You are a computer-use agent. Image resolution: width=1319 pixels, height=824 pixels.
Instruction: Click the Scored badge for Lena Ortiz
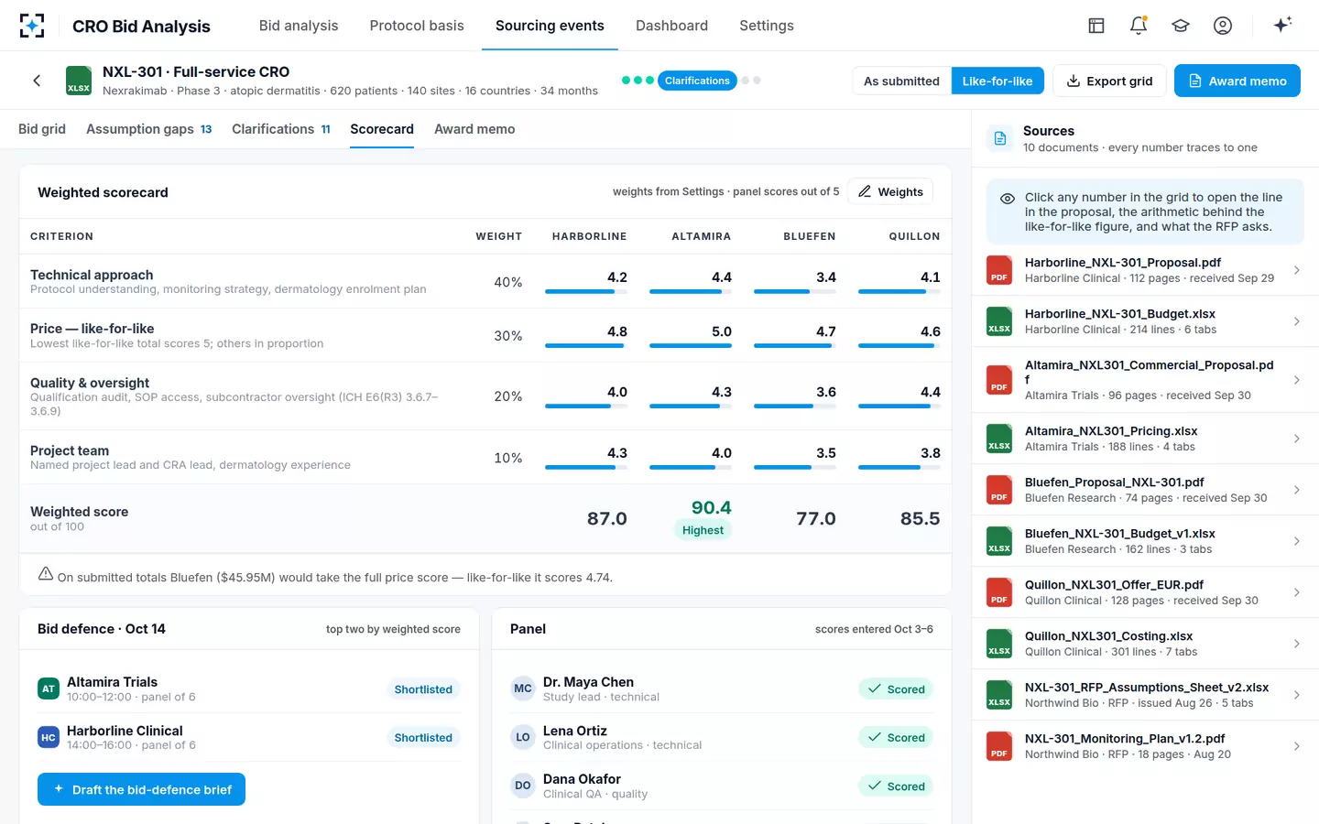[896, 737]
